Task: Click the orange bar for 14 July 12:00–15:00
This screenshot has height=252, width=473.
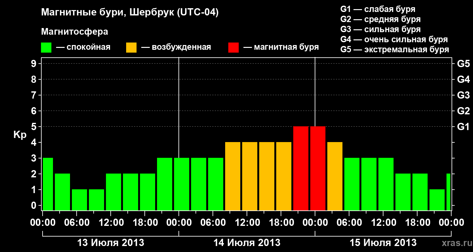Action: pos(250,176)
